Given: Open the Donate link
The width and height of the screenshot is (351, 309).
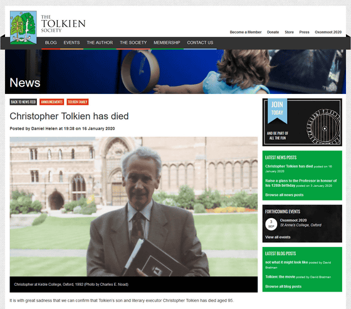Looking at the screenshot, I should click(x=273, y=32).
